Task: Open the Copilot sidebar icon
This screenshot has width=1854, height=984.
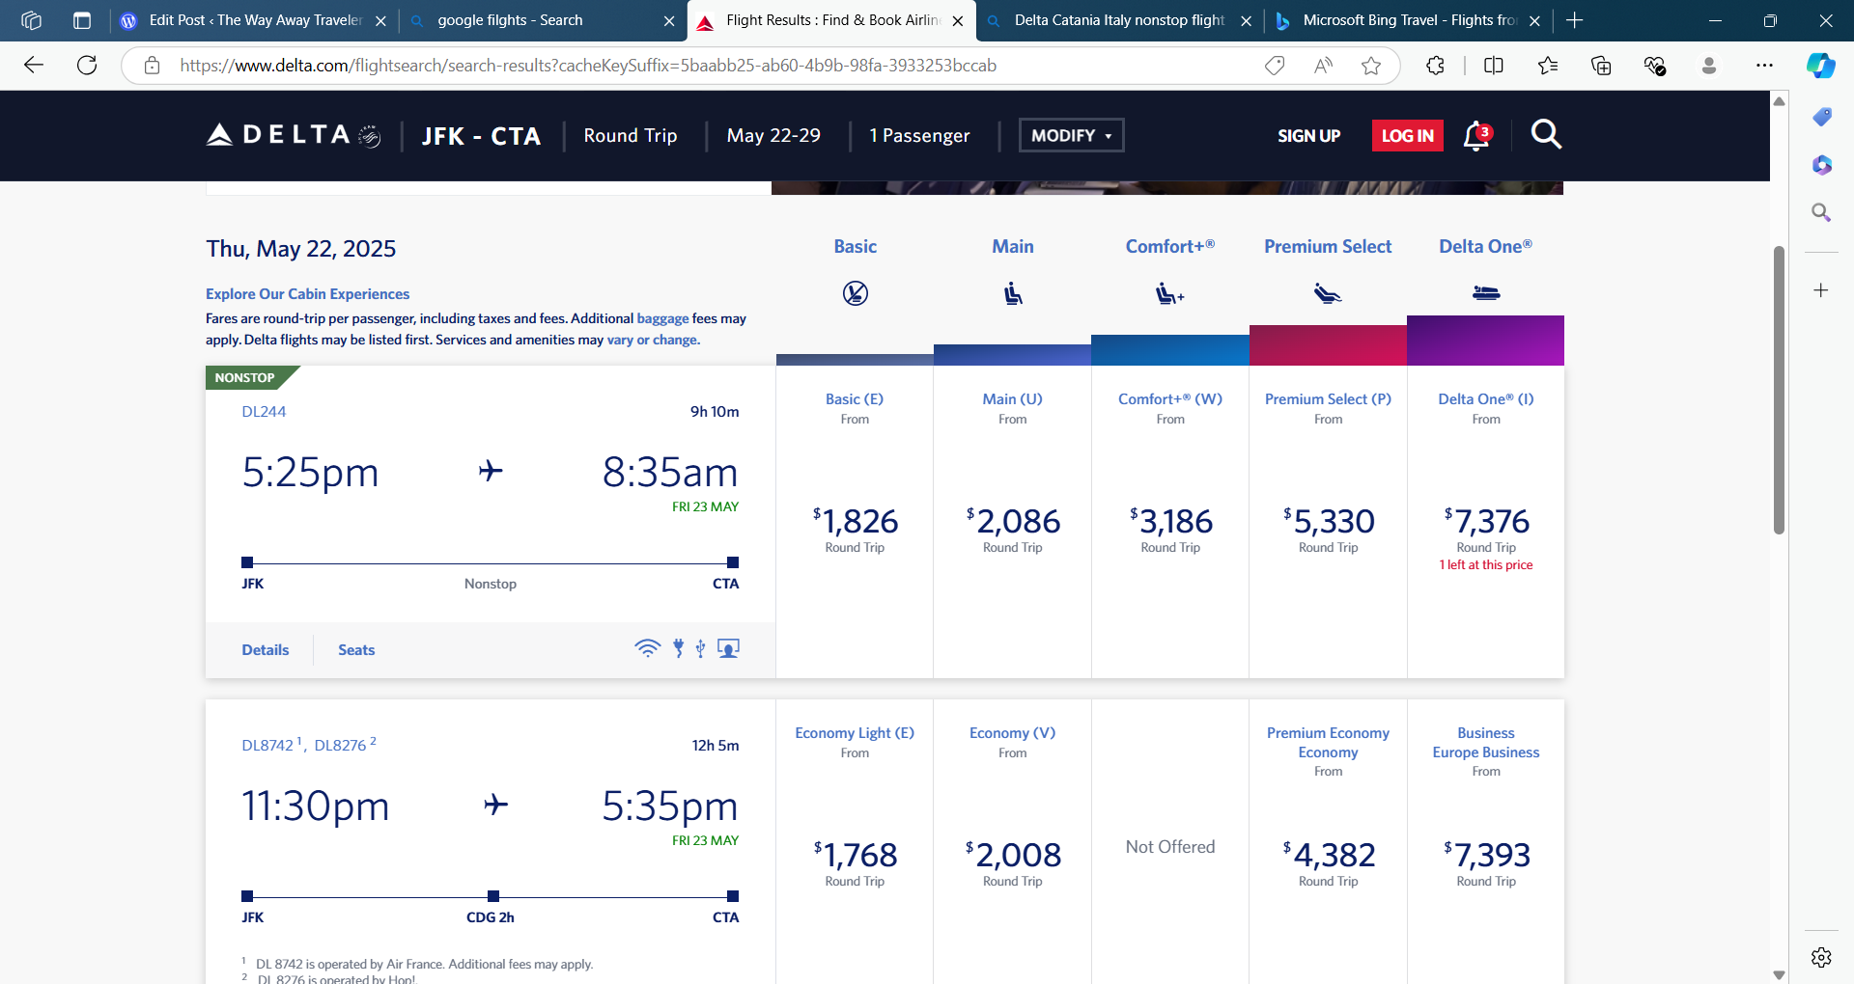Action: 1820,66
